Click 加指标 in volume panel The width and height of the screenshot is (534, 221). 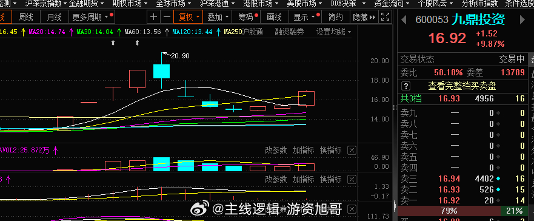click(x=303, y=151)
